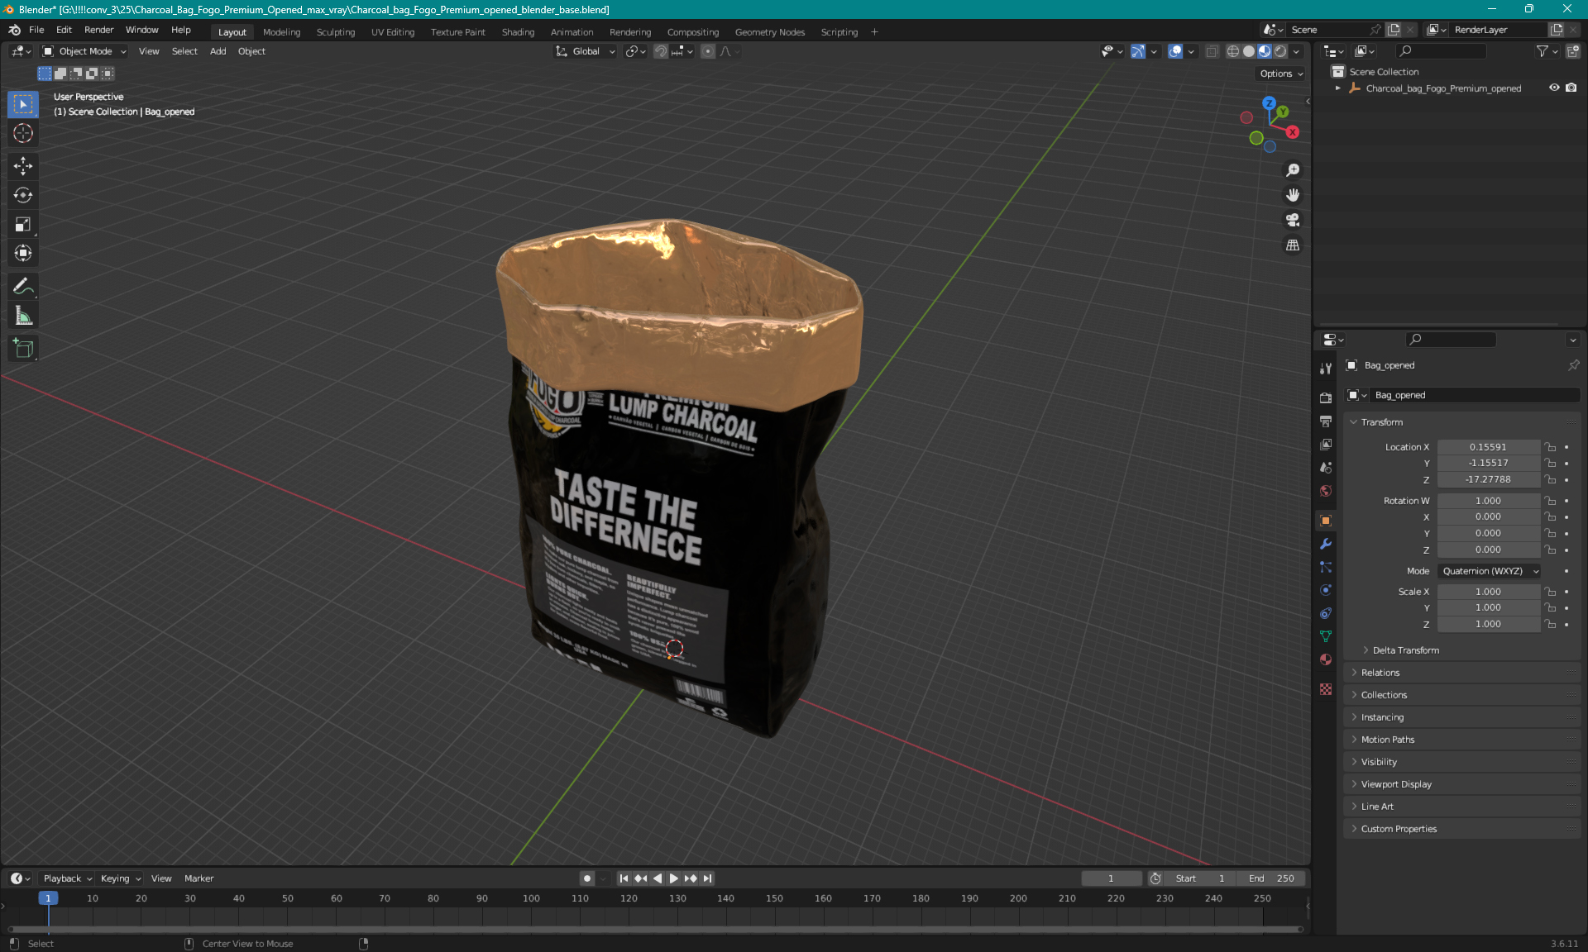This screenshot has height=952, width=1588.
Task: Open the Physics properties tab
Action: click(1326, 590)
